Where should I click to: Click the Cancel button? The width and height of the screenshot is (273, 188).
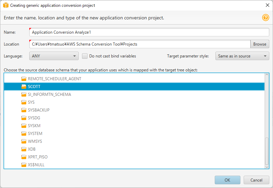coord(256,180)
